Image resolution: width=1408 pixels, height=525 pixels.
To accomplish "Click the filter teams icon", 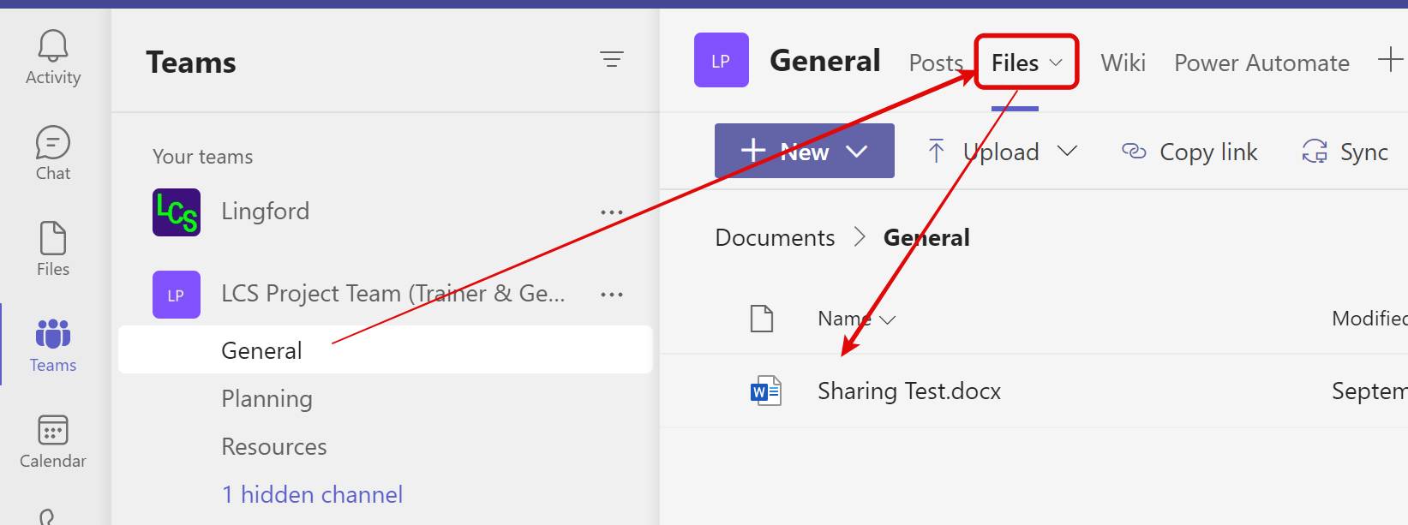I will point(611,59).
